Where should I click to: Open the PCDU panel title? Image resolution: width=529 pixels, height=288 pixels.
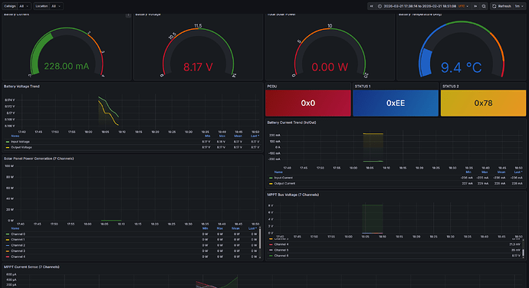272,87
